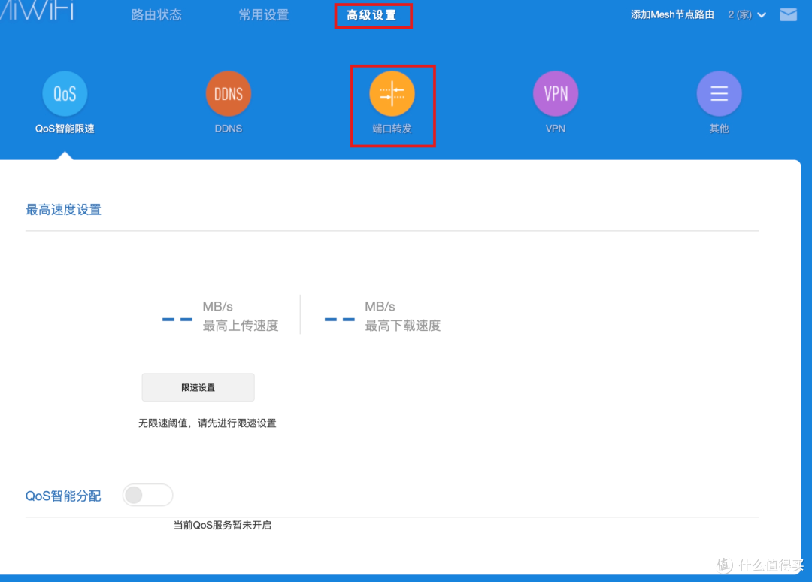Collapse the device count dropdown

[762, 14]
